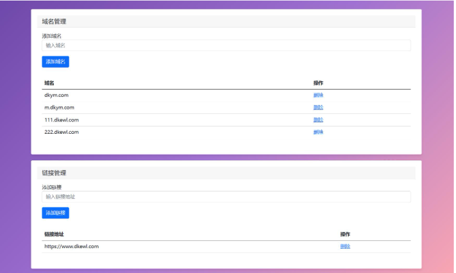Click the 111.dkewl.com domain text
This screenshot has width=456, height=273.
click(61, 120)
